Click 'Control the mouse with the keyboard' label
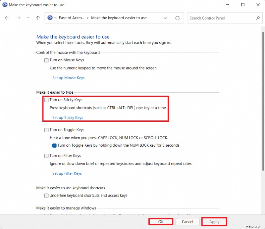This screenshot has width=265, height=229. (x=68, y=53)
